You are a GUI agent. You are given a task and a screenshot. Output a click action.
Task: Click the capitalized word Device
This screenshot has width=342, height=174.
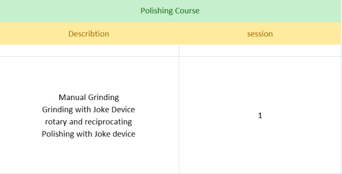[123, 110]
